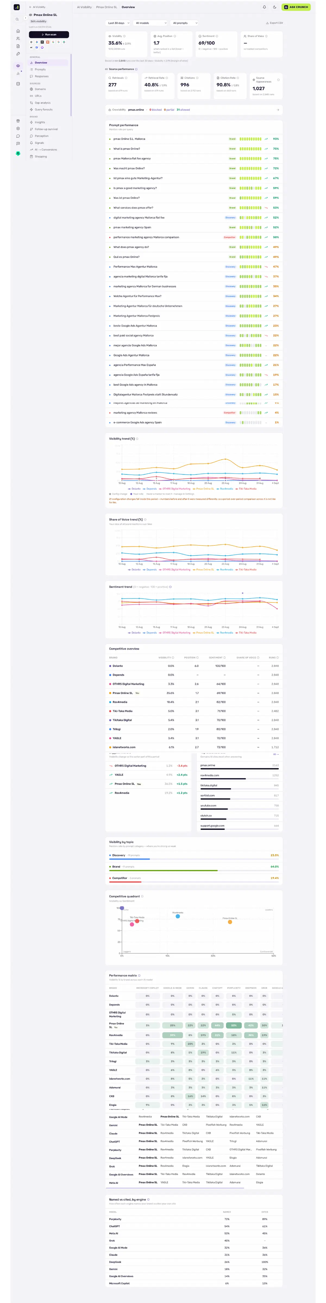
Task: Open the users icon in the sidebar
Action: (x=18, y=38)
